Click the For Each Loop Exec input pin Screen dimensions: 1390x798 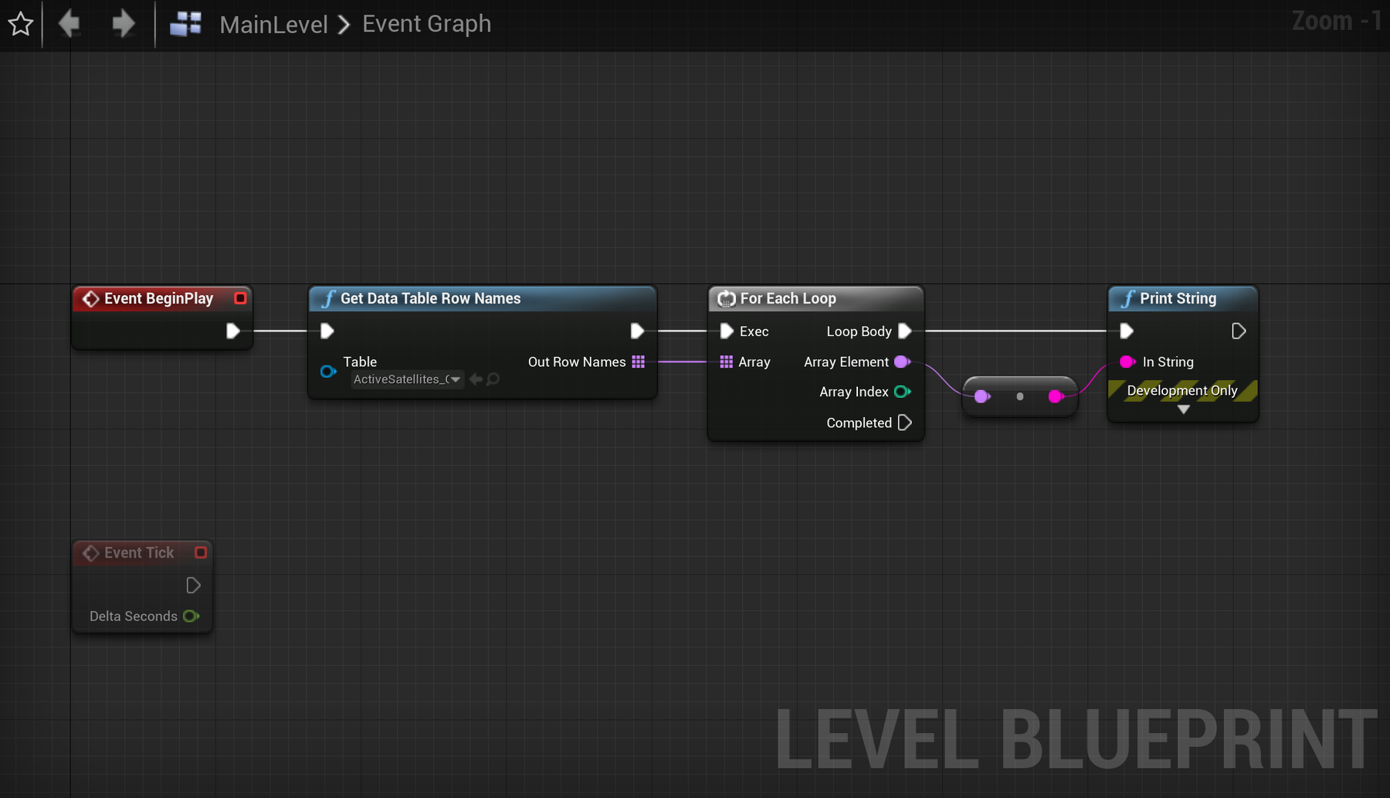(726, 331)
